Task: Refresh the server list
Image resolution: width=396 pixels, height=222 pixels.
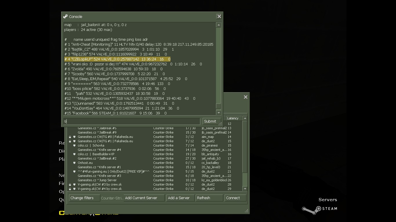Action: tap(209, 198)
